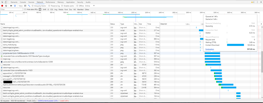Switch to the Performance tab
Viewport: 263px width, 103px height.
[50, 2]
